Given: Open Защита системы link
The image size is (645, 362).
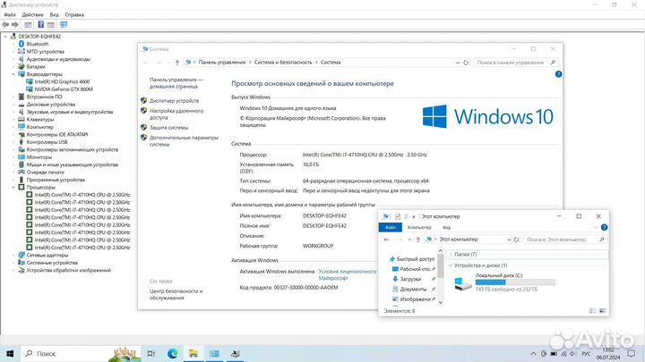Looking at the screenshot, I should click(x=168, y=128).
